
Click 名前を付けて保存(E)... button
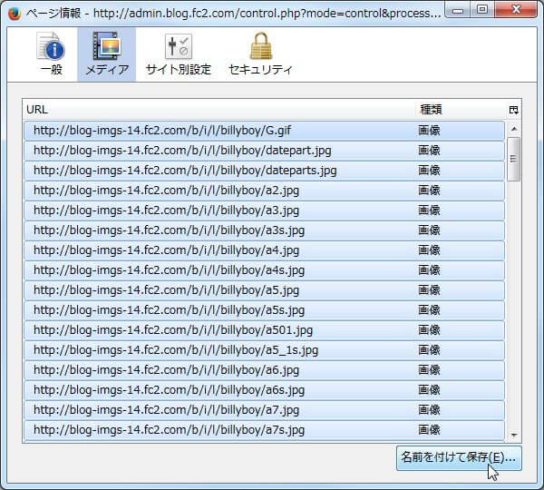[x=459, y=458]
